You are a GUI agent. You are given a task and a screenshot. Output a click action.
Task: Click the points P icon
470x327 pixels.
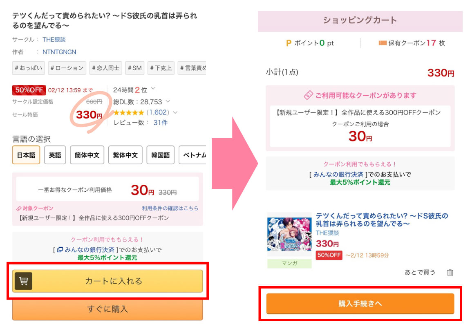click(x=289, y=43)
